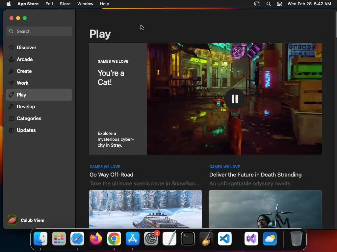Select Arcade in the sidebar
This screenshot has width=337, height=252.
point(39,59)
